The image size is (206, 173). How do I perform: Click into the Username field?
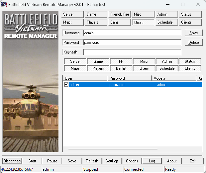[132, 33]
